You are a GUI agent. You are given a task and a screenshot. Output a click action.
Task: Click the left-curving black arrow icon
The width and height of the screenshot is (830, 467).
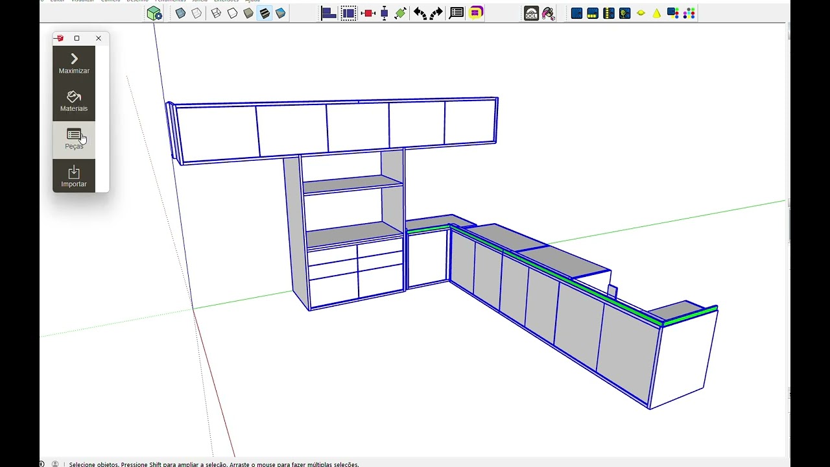pos(420,13)
